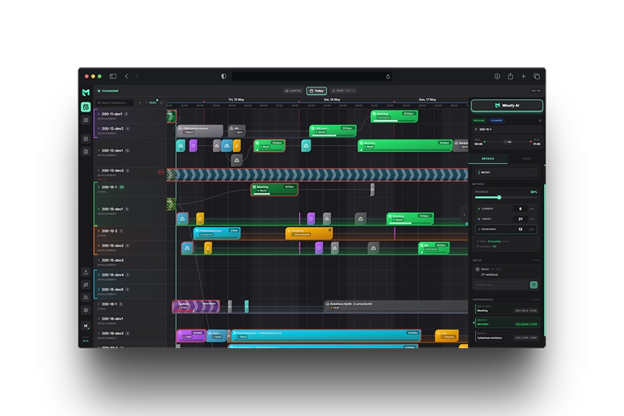Click the M user avatar in sidebar

click(x=85, y=326)
